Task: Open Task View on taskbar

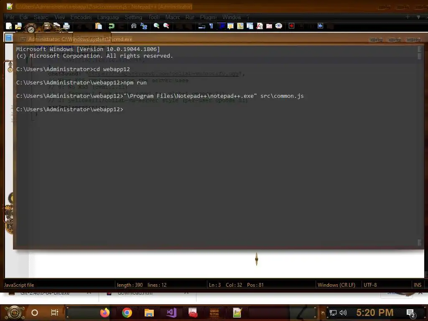Action: tap(55, 313)
